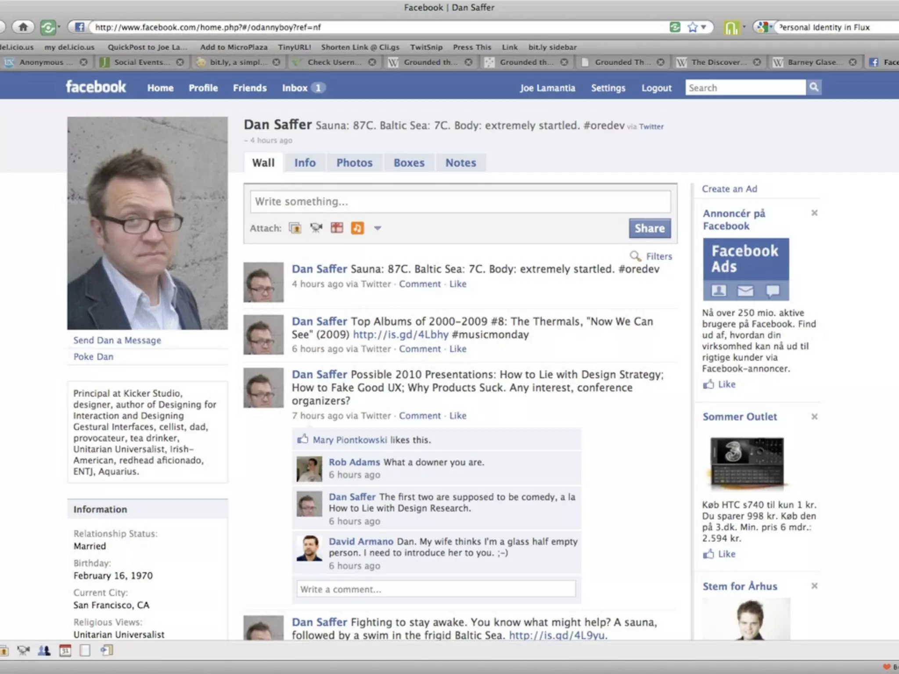Click the Write a comment field
Viewport: 899px width, 674px height.
[436, 589]
